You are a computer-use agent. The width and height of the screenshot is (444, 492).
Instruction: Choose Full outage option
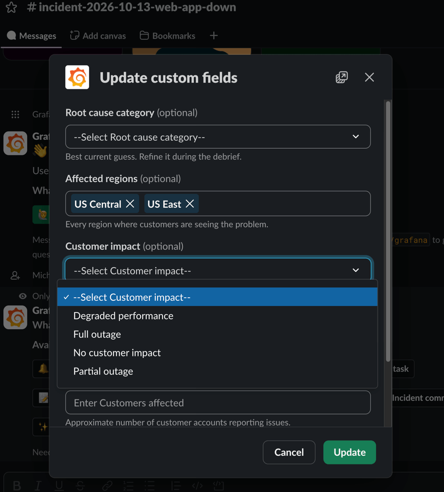click(x=217, y=334)
